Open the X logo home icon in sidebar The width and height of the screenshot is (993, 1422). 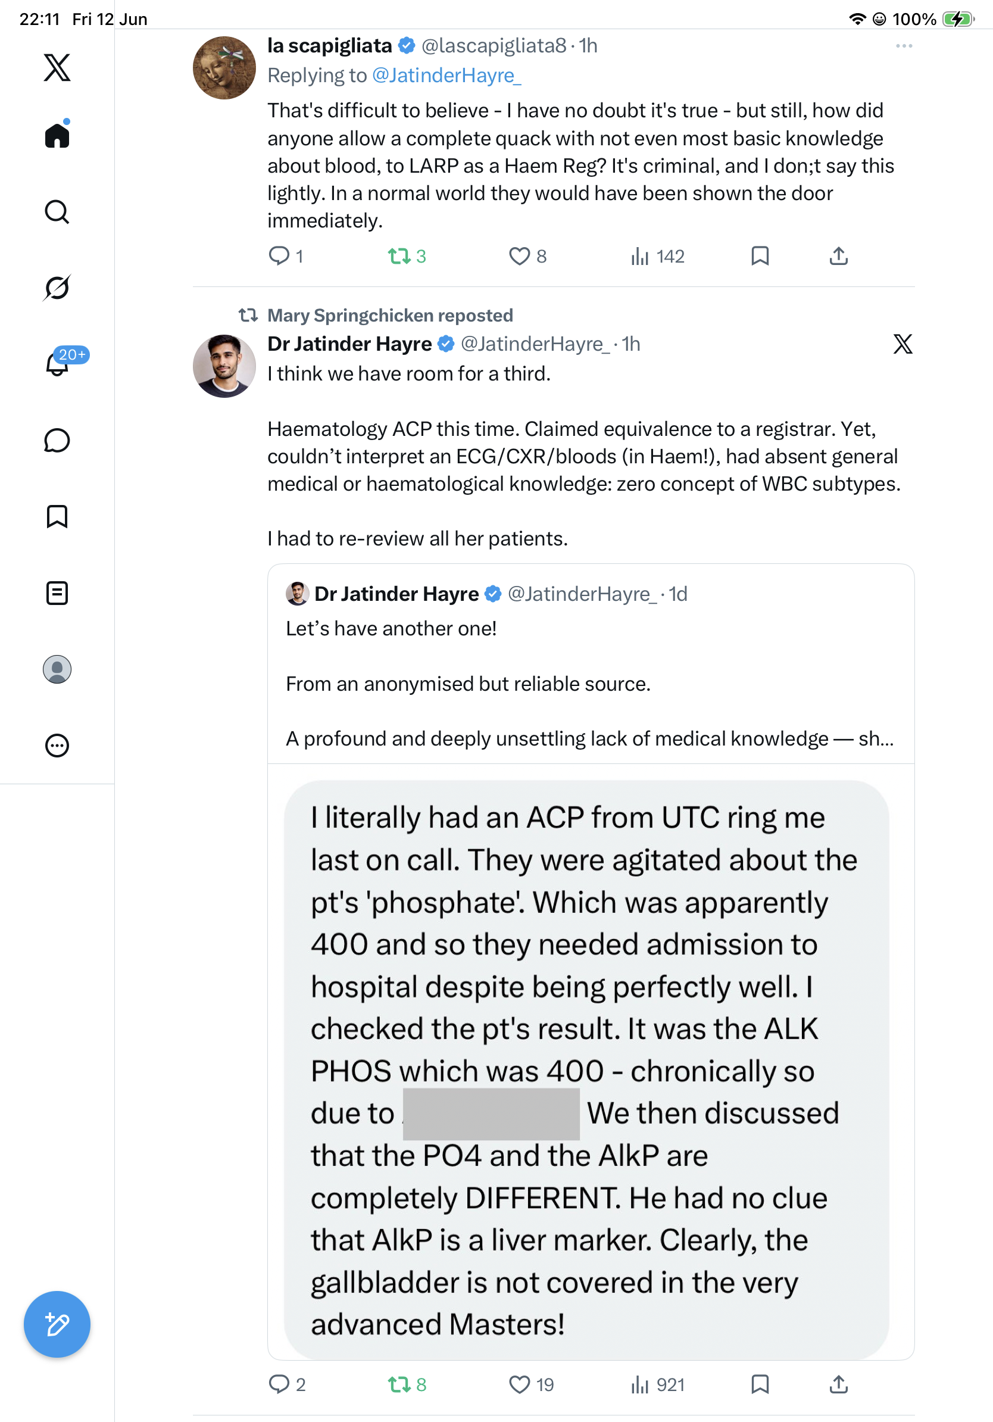[x=57, y=67]
